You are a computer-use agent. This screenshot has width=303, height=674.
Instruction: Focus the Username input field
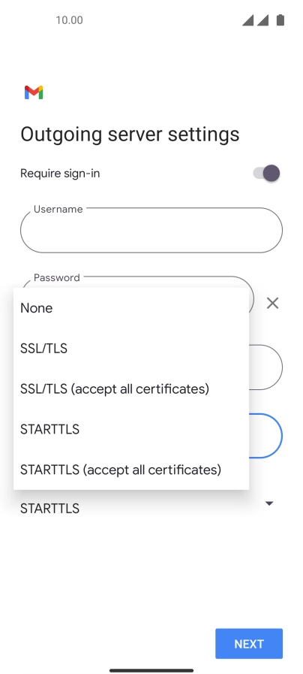(x=151, y=231)
